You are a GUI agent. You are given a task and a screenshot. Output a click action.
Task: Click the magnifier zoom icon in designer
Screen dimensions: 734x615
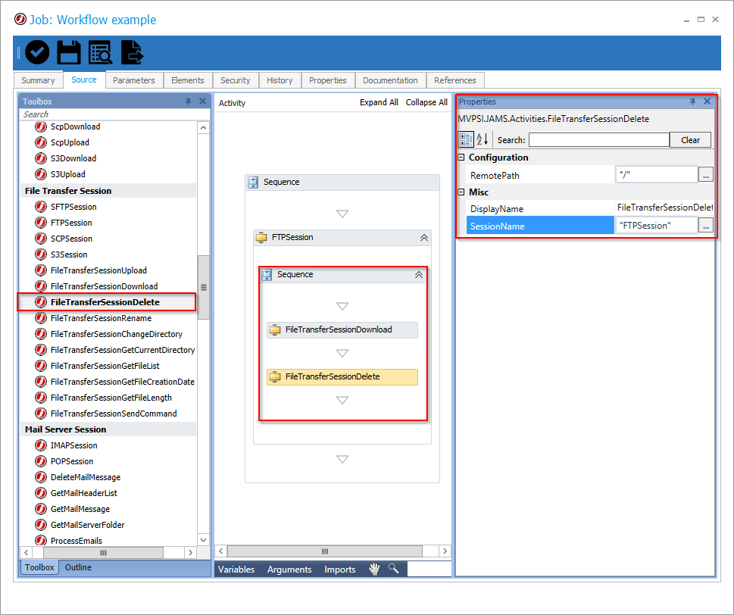pyautogui.click(x=394, y=569)
